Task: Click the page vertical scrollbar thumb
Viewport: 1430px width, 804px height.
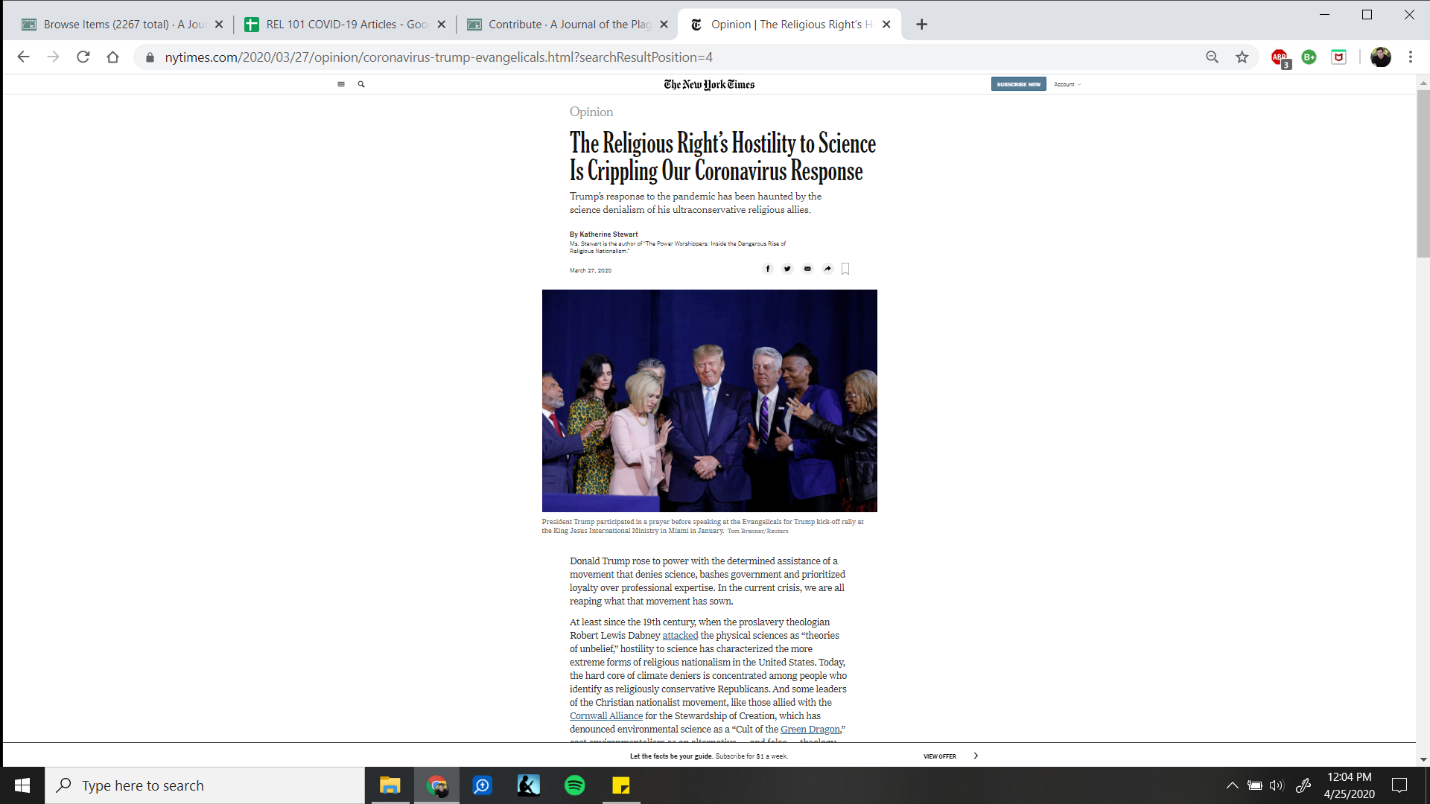Action: pos(1423,175)
